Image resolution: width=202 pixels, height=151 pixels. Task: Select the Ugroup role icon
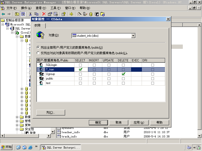pos(41,74)
